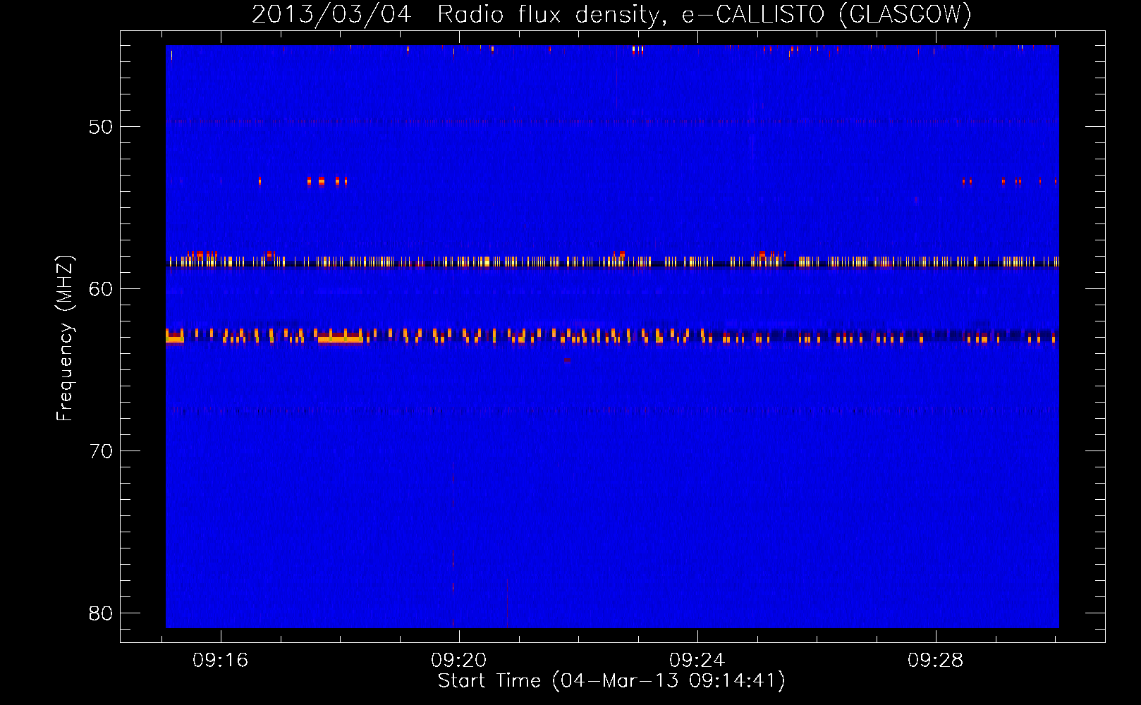Click the time tick label '09:20'
Viewport: 1141px width, 705px height.
pos(459,660)
